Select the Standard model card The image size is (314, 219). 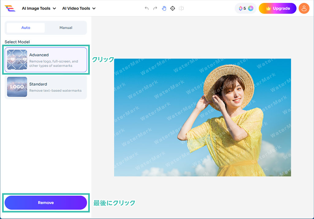coord(46,87)
